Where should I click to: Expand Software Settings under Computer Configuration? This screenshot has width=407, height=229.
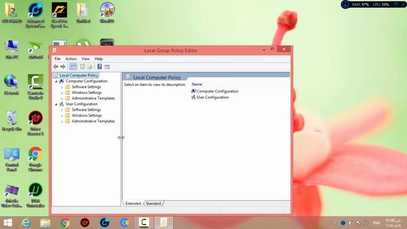coord(62,87)
